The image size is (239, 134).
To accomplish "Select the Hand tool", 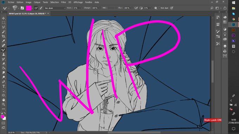I will [x=4, y=100].
